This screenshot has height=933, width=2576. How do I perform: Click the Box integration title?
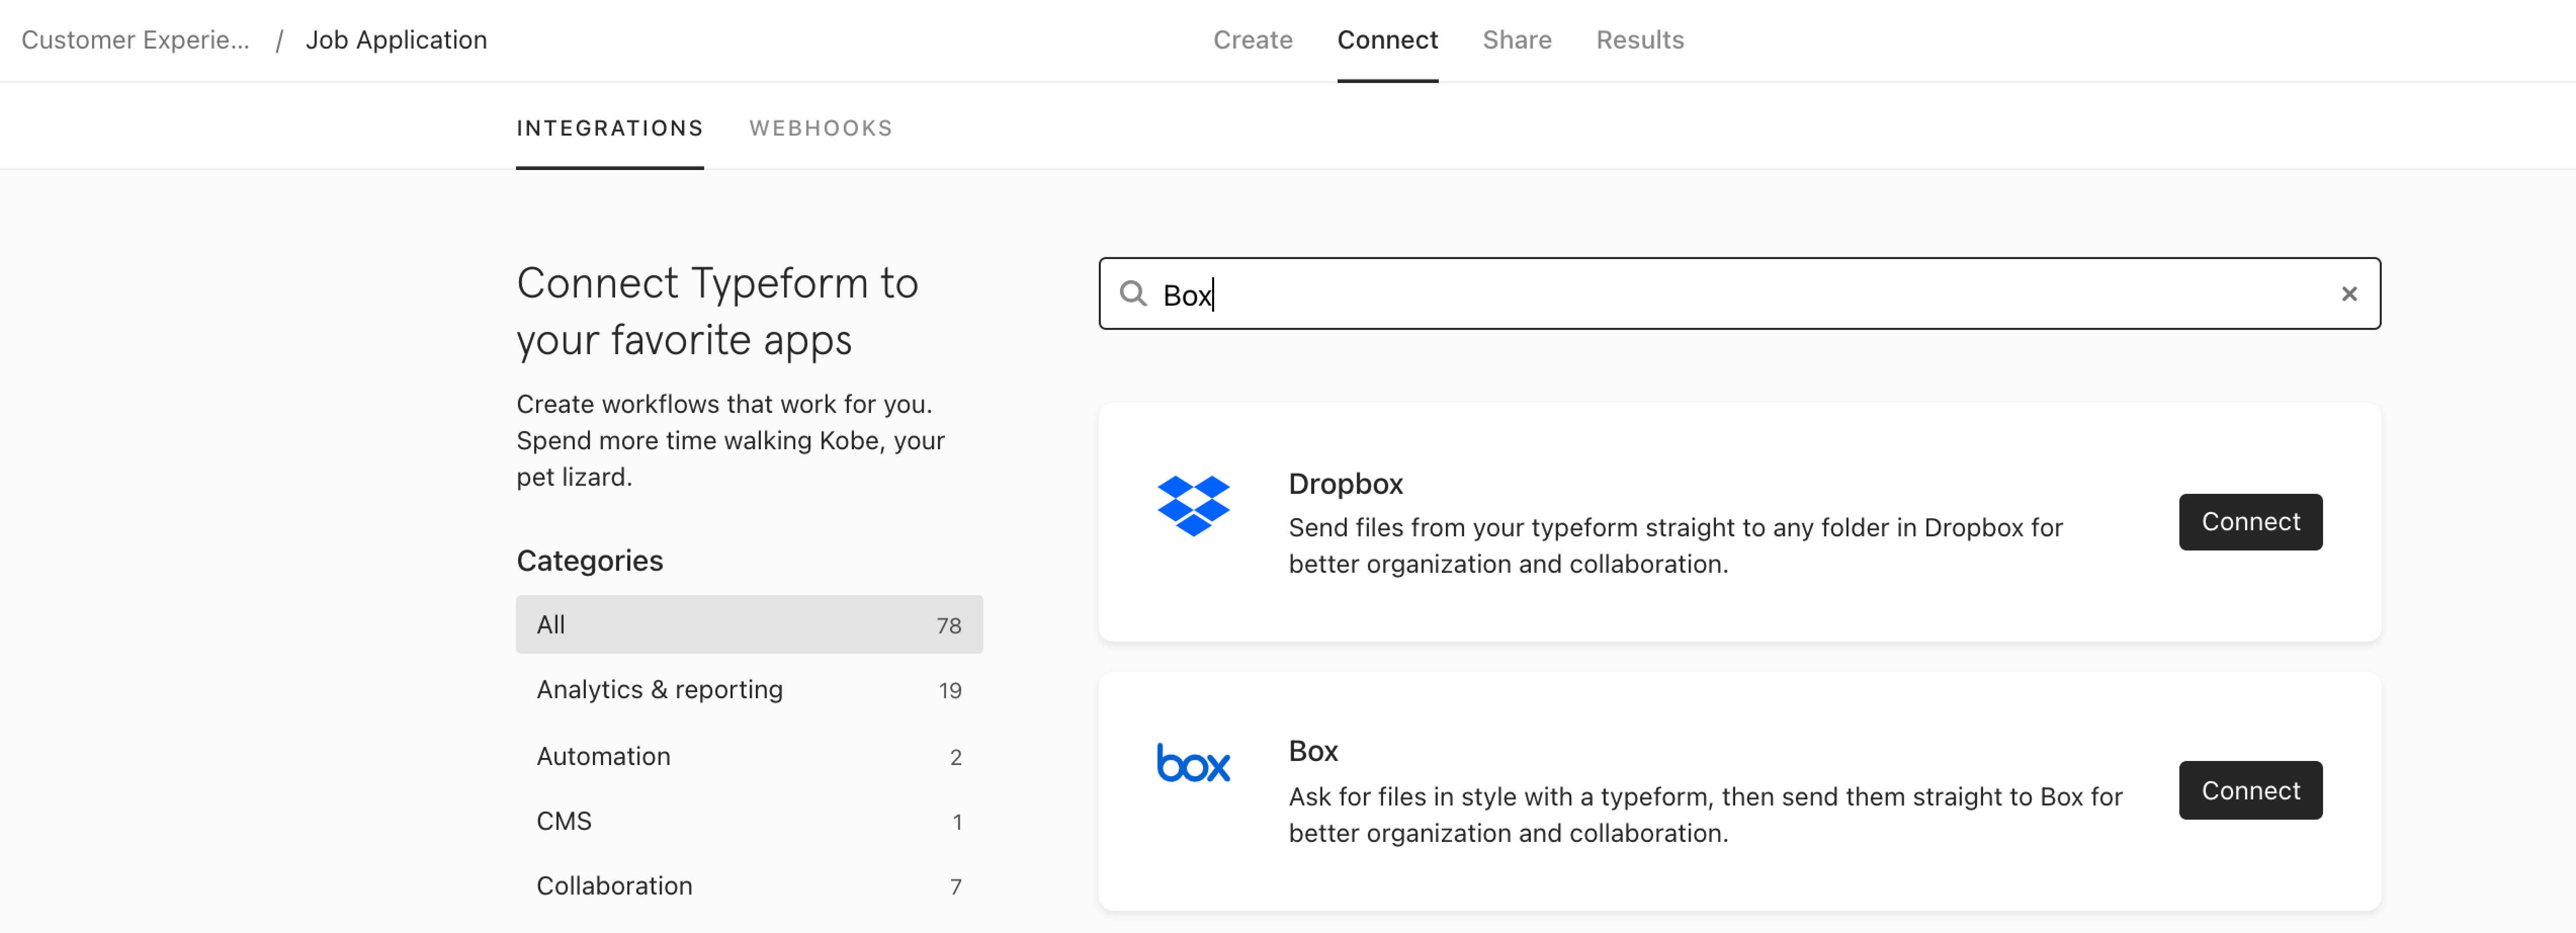click(1312, 751)
